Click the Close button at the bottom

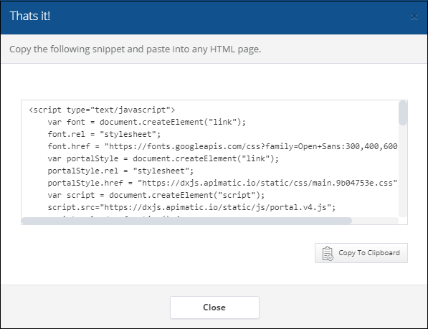[x=214, y=307]
